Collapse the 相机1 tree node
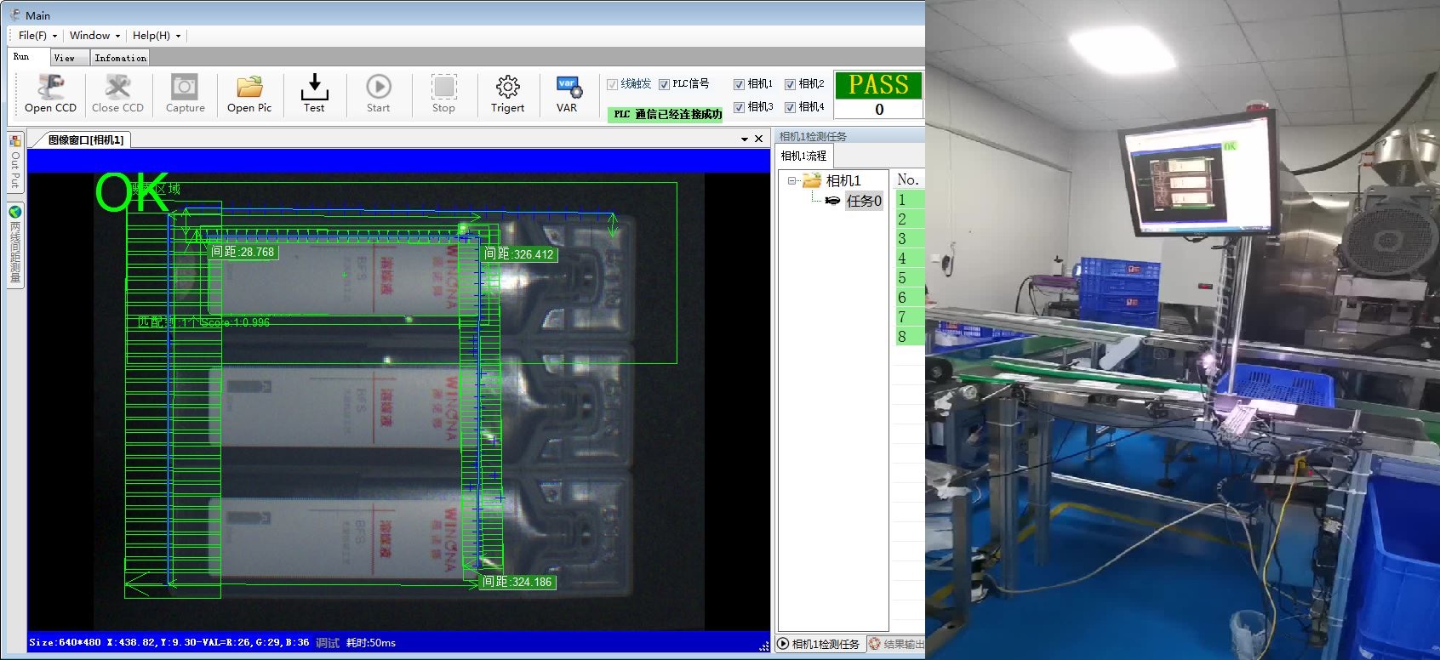The width and height of the screenshot is (1440, 660). (791, 180)
